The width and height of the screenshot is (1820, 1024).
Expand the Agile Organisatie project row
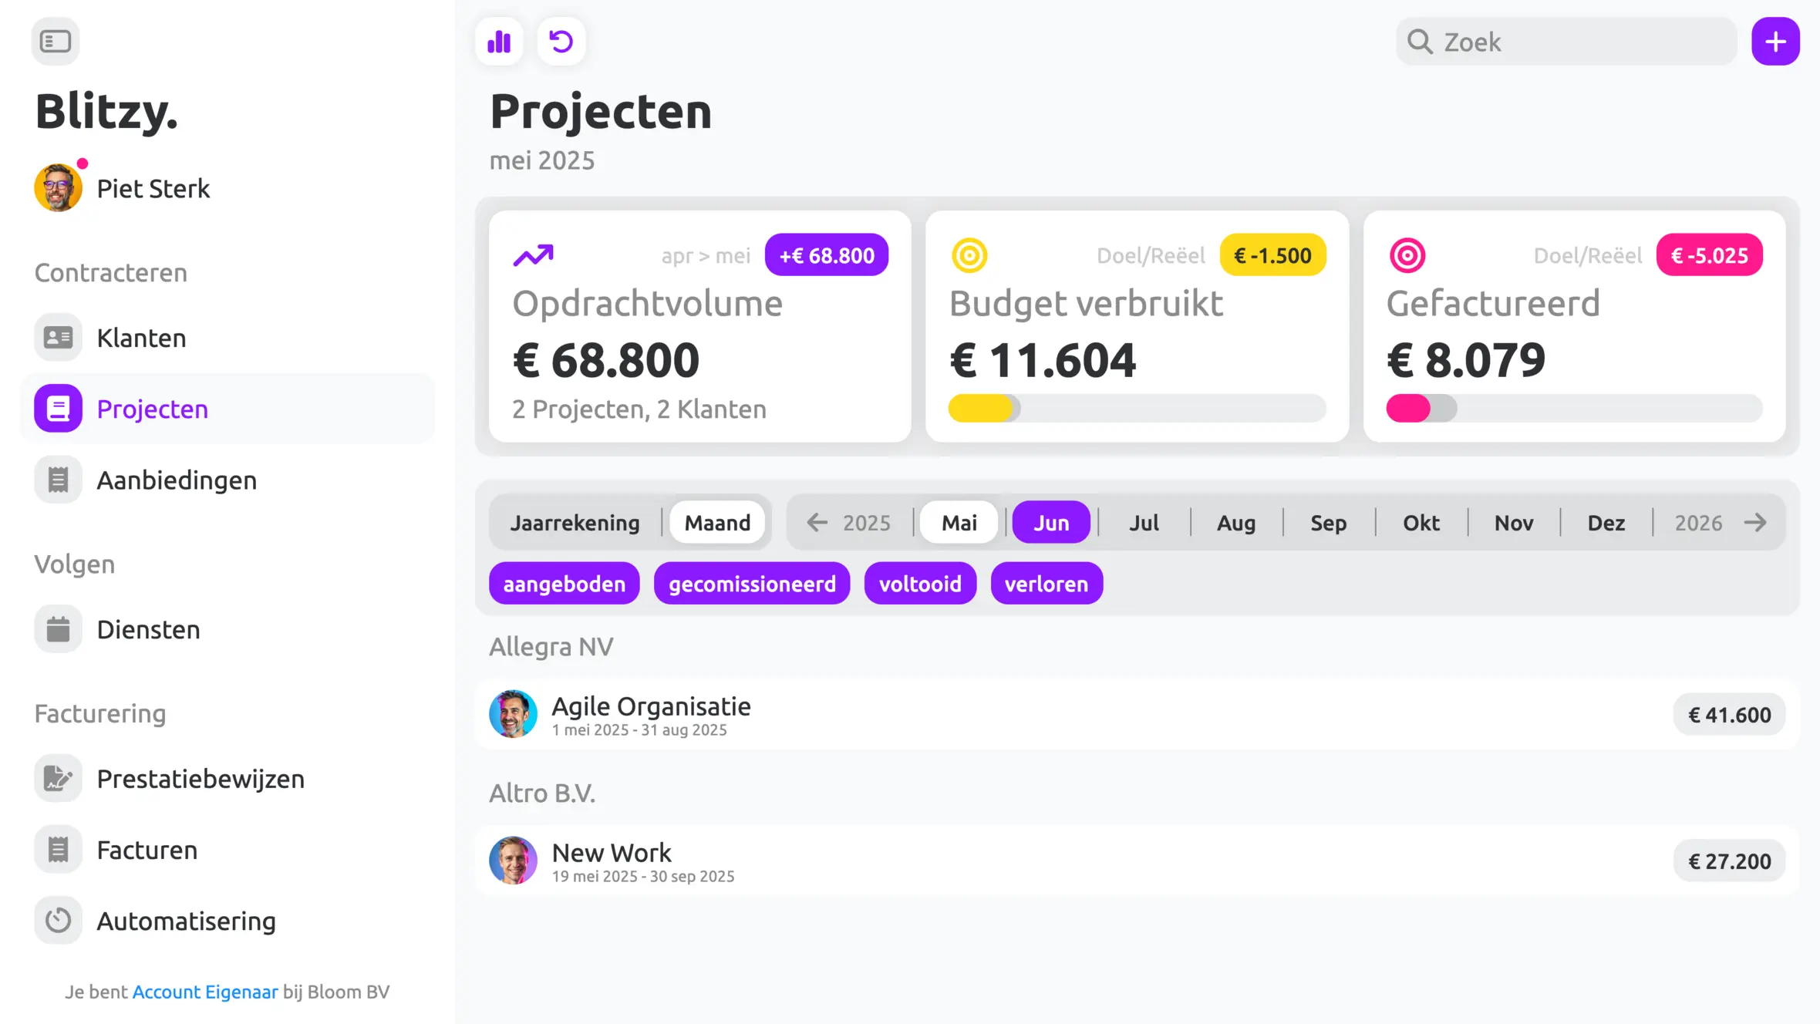pyautogui.click(x=1137, y=714)
